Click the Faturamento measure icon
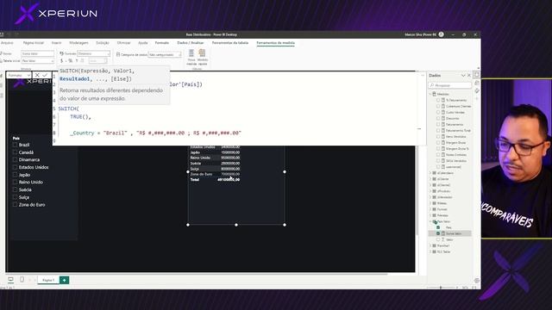The width and height of the screenshot is (552, 310). tap(443, 124)
